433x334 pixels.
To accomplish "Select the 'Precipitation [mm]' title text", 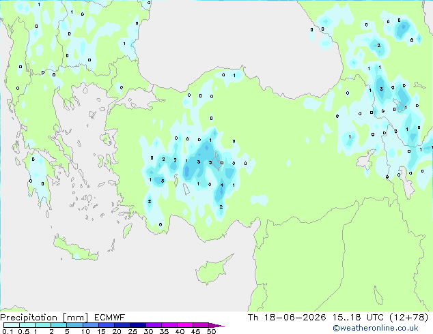I will pos(44,318).
